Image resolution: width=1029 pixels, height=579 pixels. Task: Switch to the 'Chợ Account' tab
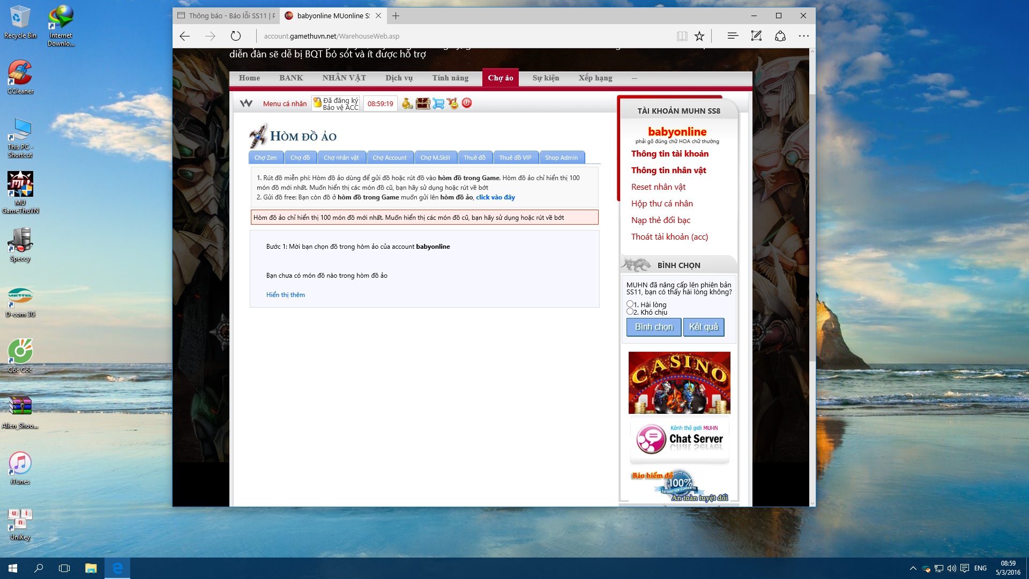coord(390,158)
